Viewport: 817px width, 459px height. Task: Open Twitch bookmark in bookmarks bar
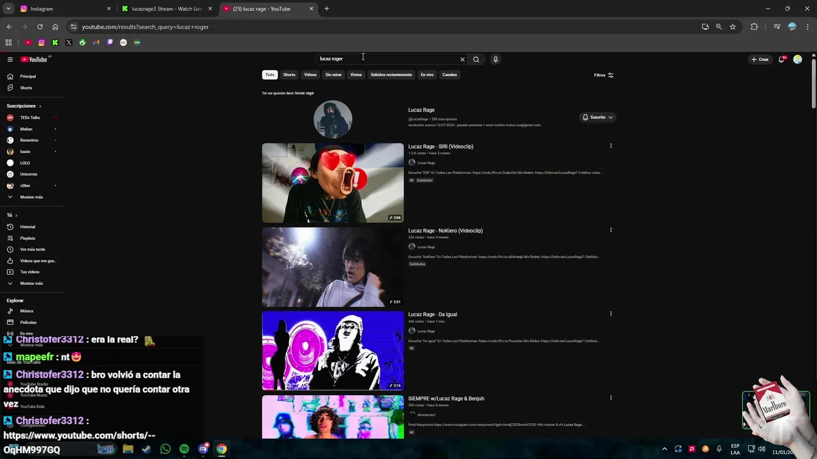(x=110, y=43)
